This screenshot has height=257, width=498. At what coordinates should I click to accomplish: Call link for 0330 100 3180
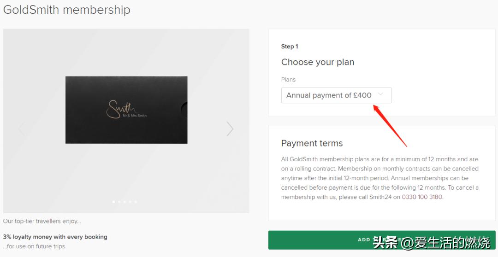[x=422, y=197]
